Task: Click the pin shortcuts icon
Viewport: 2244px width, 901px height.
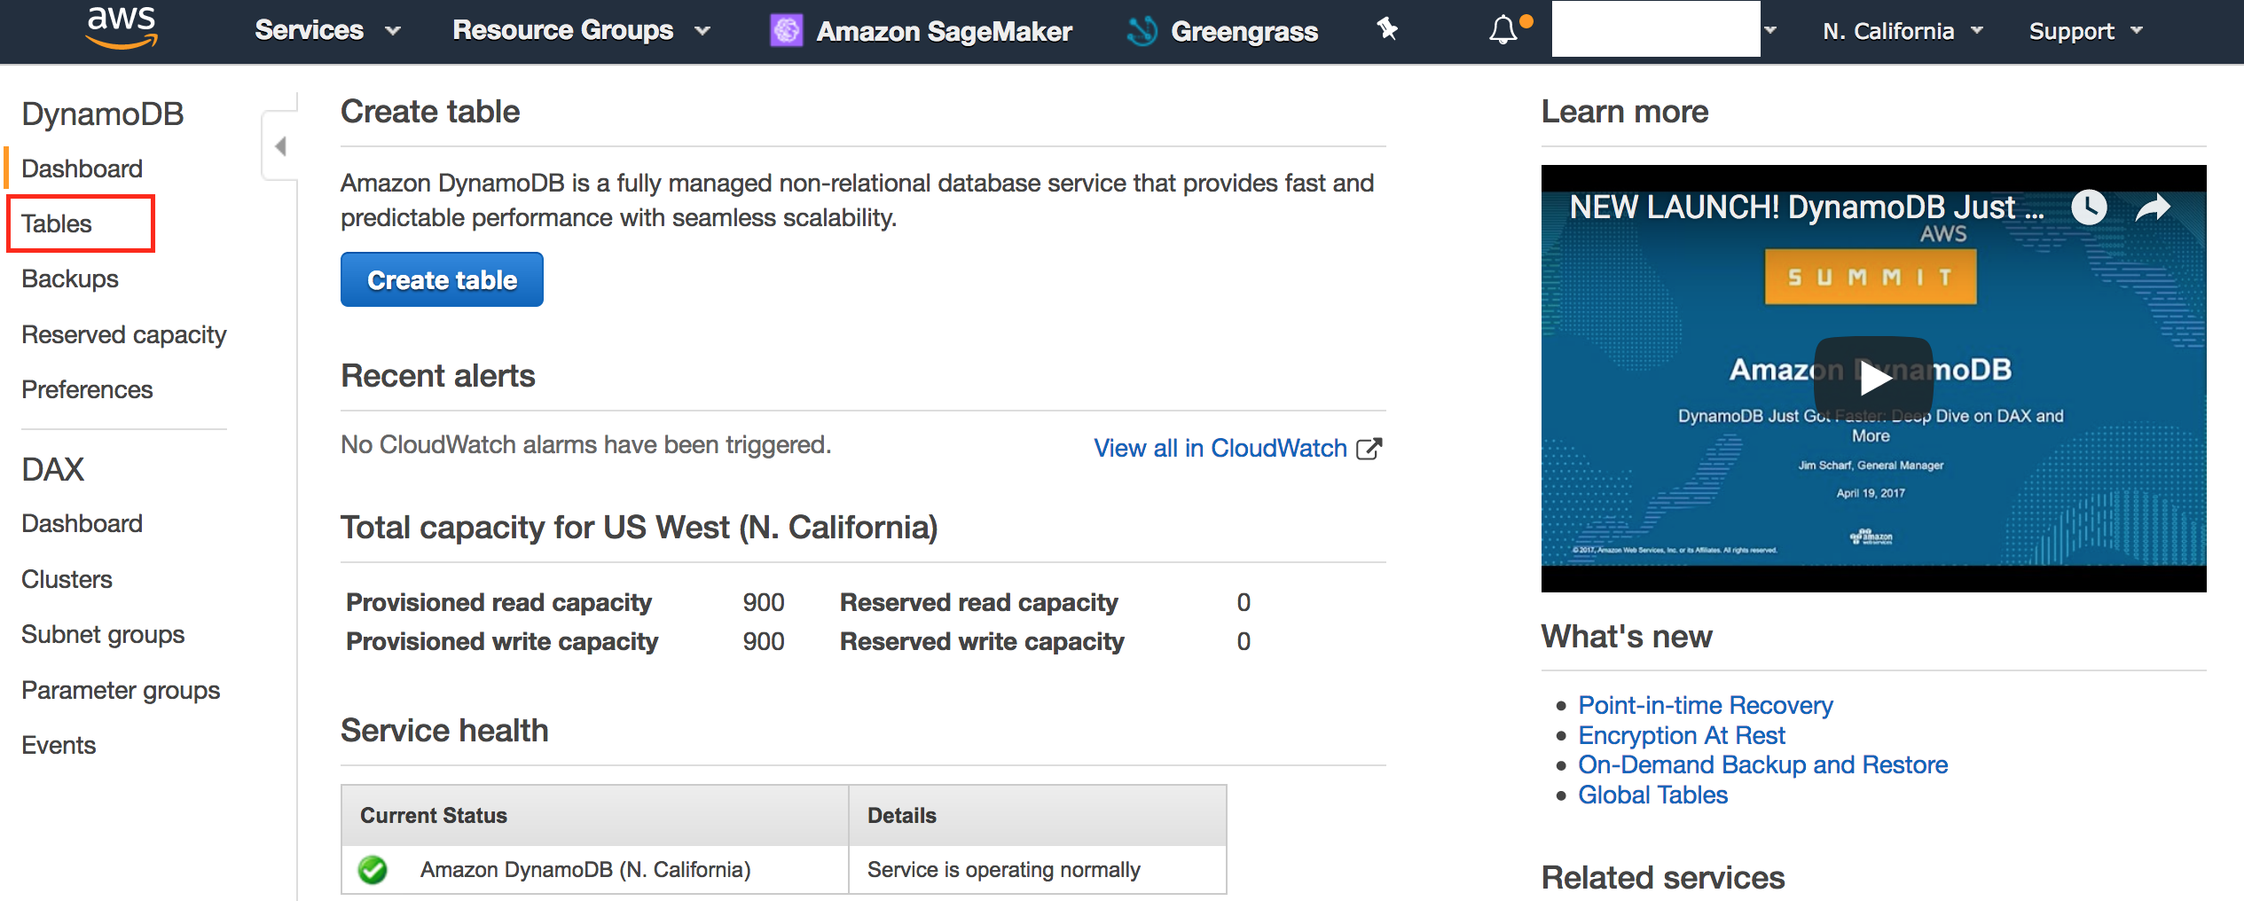Action: [1388, 30]
